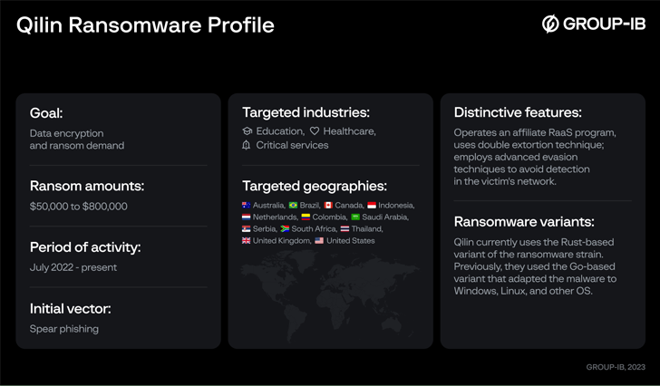Select the Colombia flag icon
The height and width of the screenshot is (386, 660).
[x=306, y=217]
